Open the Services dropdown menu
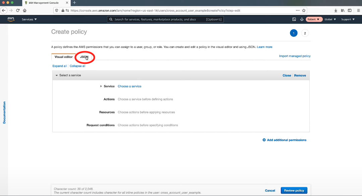 pos(29,19)
